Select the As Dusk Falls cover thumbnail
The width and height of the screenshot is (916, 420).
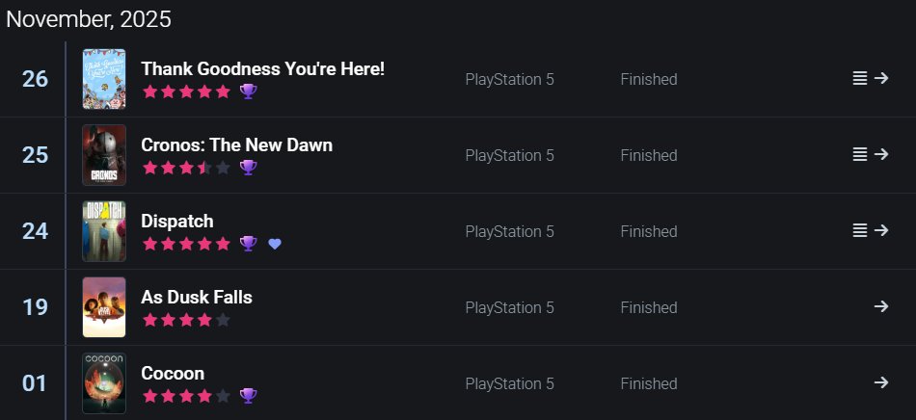pyautogui.click(x=104, y=307)
